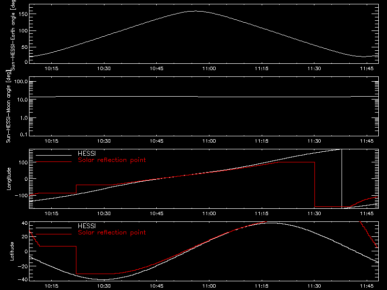Click 10:30 time label under Latitude plot

click(x=104, y=286)
